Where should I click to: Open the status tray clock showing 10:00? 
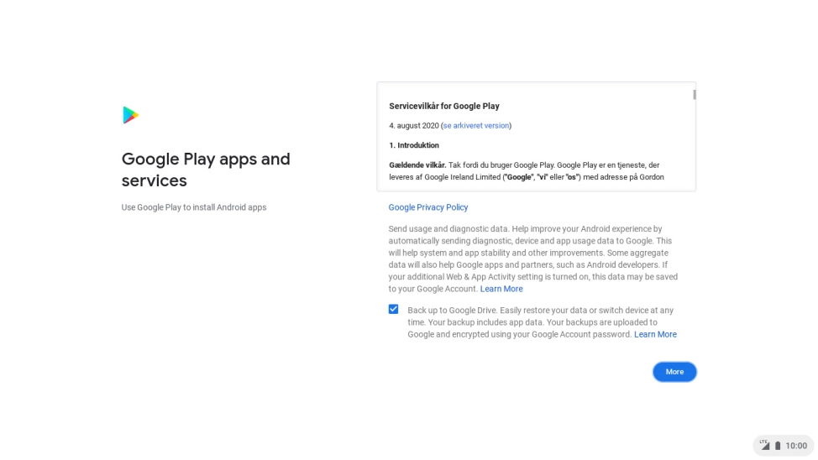796,446
